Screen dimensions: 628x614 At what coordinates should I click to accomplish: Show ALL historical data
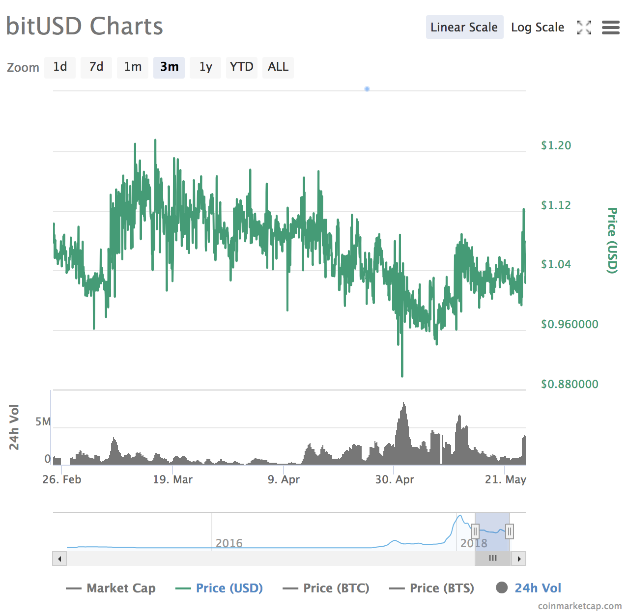[x=278, y=67]
